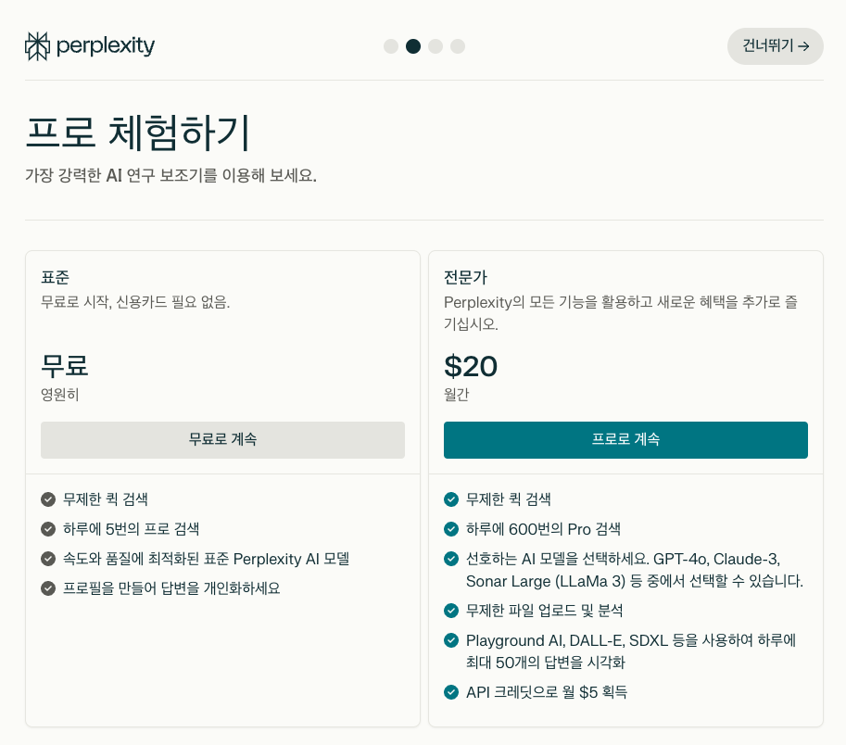846x745 pixels.
Task: Click checkmark beside the Playground AI visualization feature
Action: click(451, 640)
